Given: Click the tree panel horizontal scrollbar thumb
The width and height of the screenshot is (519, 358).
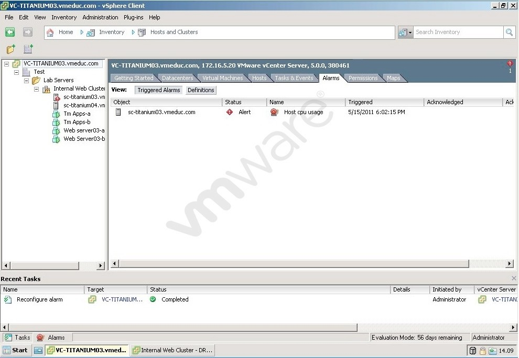Looking at the screenshot, I should 45,265.
